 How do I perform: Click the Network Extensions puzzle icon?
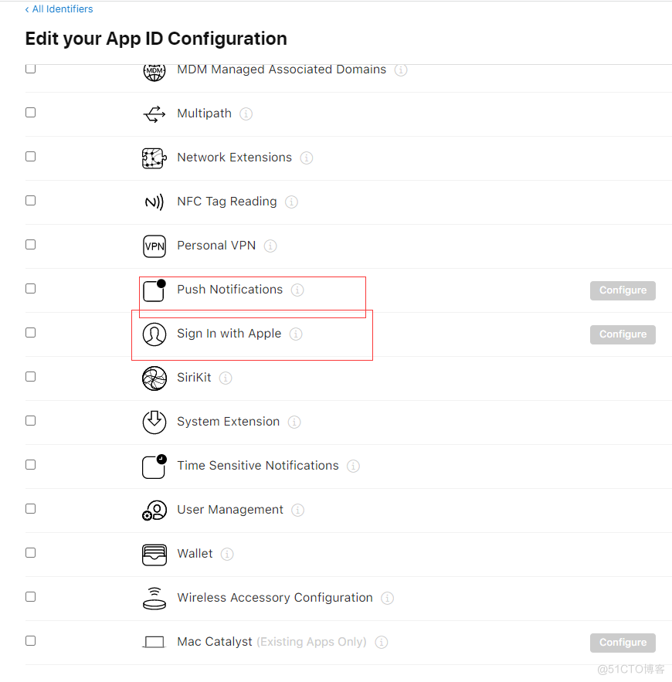click(154, 158)
